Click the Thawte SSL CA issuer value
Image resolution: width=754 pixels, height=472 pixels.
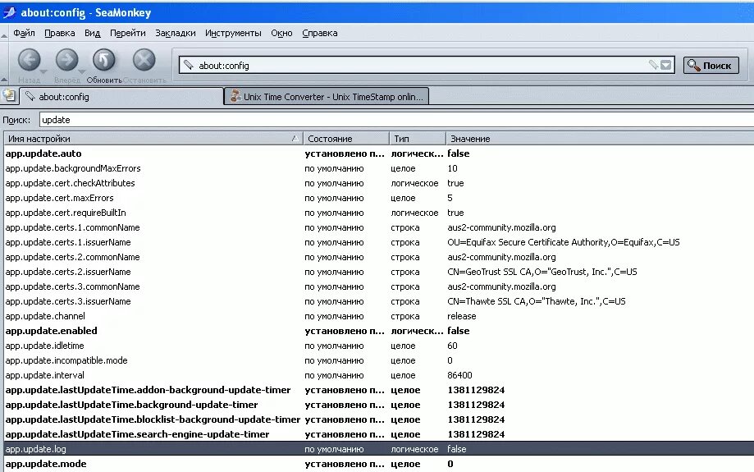(536, 301)
